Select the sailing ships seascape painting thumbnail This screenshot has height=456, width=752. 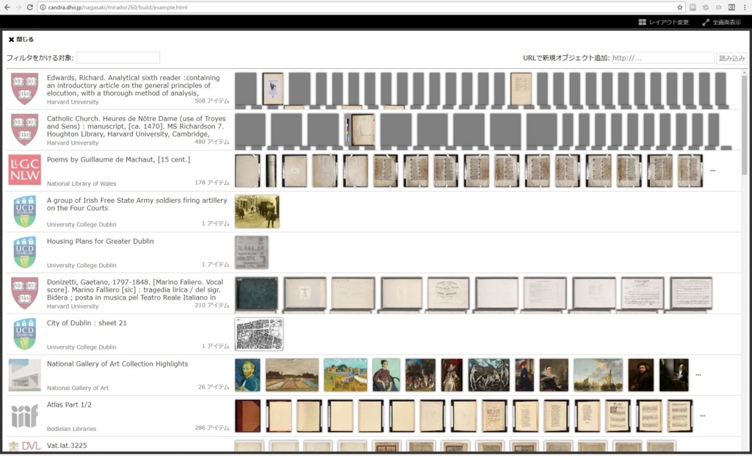point(598,375)
